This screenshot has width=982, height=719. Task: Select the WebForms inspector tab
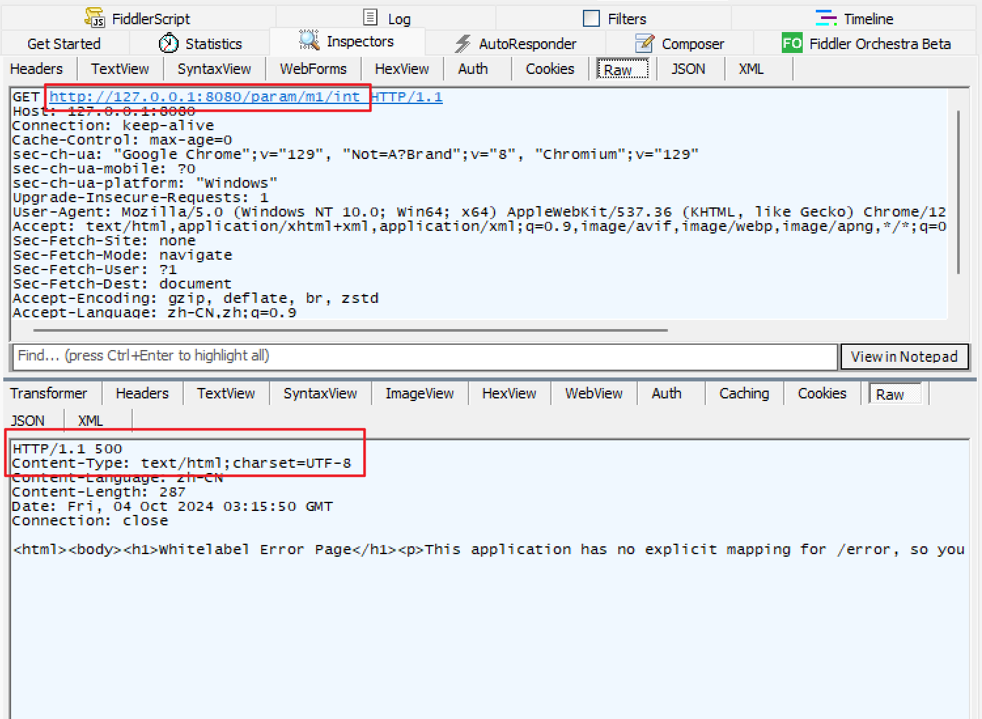click(x=313, y=69)
